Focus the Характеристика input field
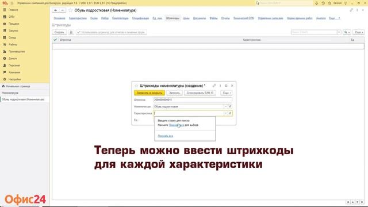The height and width of the screenshot is (207, 368). point(189,113)
